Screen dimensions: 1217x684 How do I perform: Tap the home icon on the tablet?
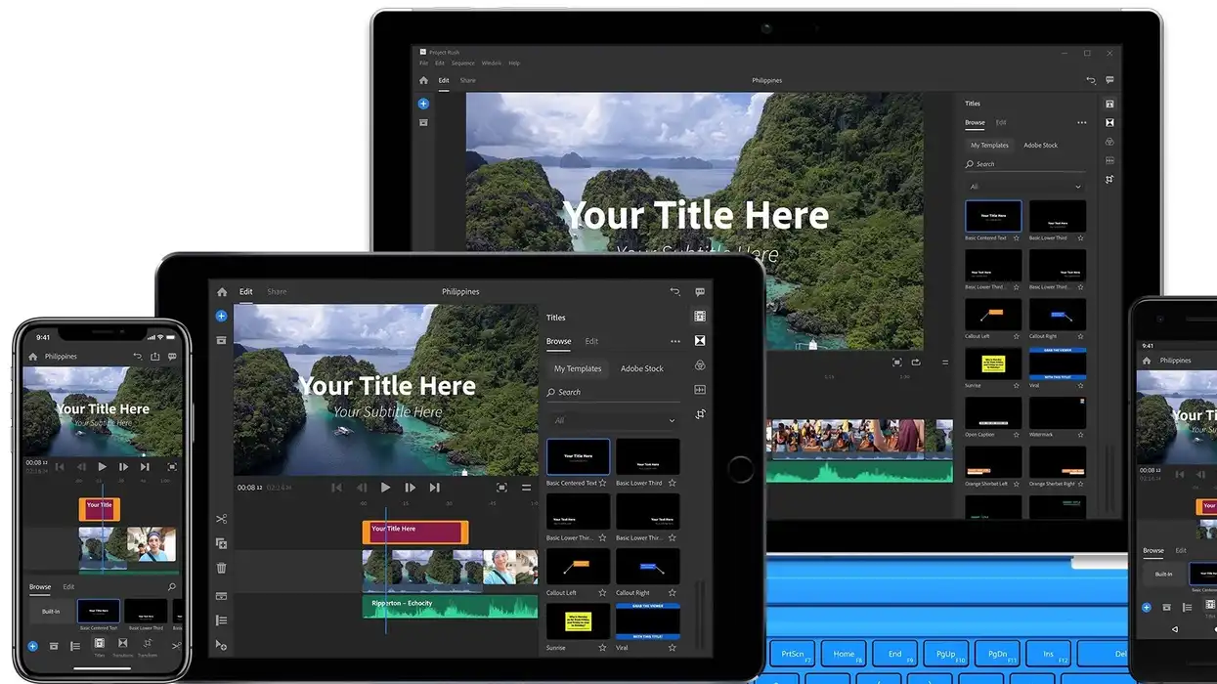pyautogui.click(x=222, y=291)
